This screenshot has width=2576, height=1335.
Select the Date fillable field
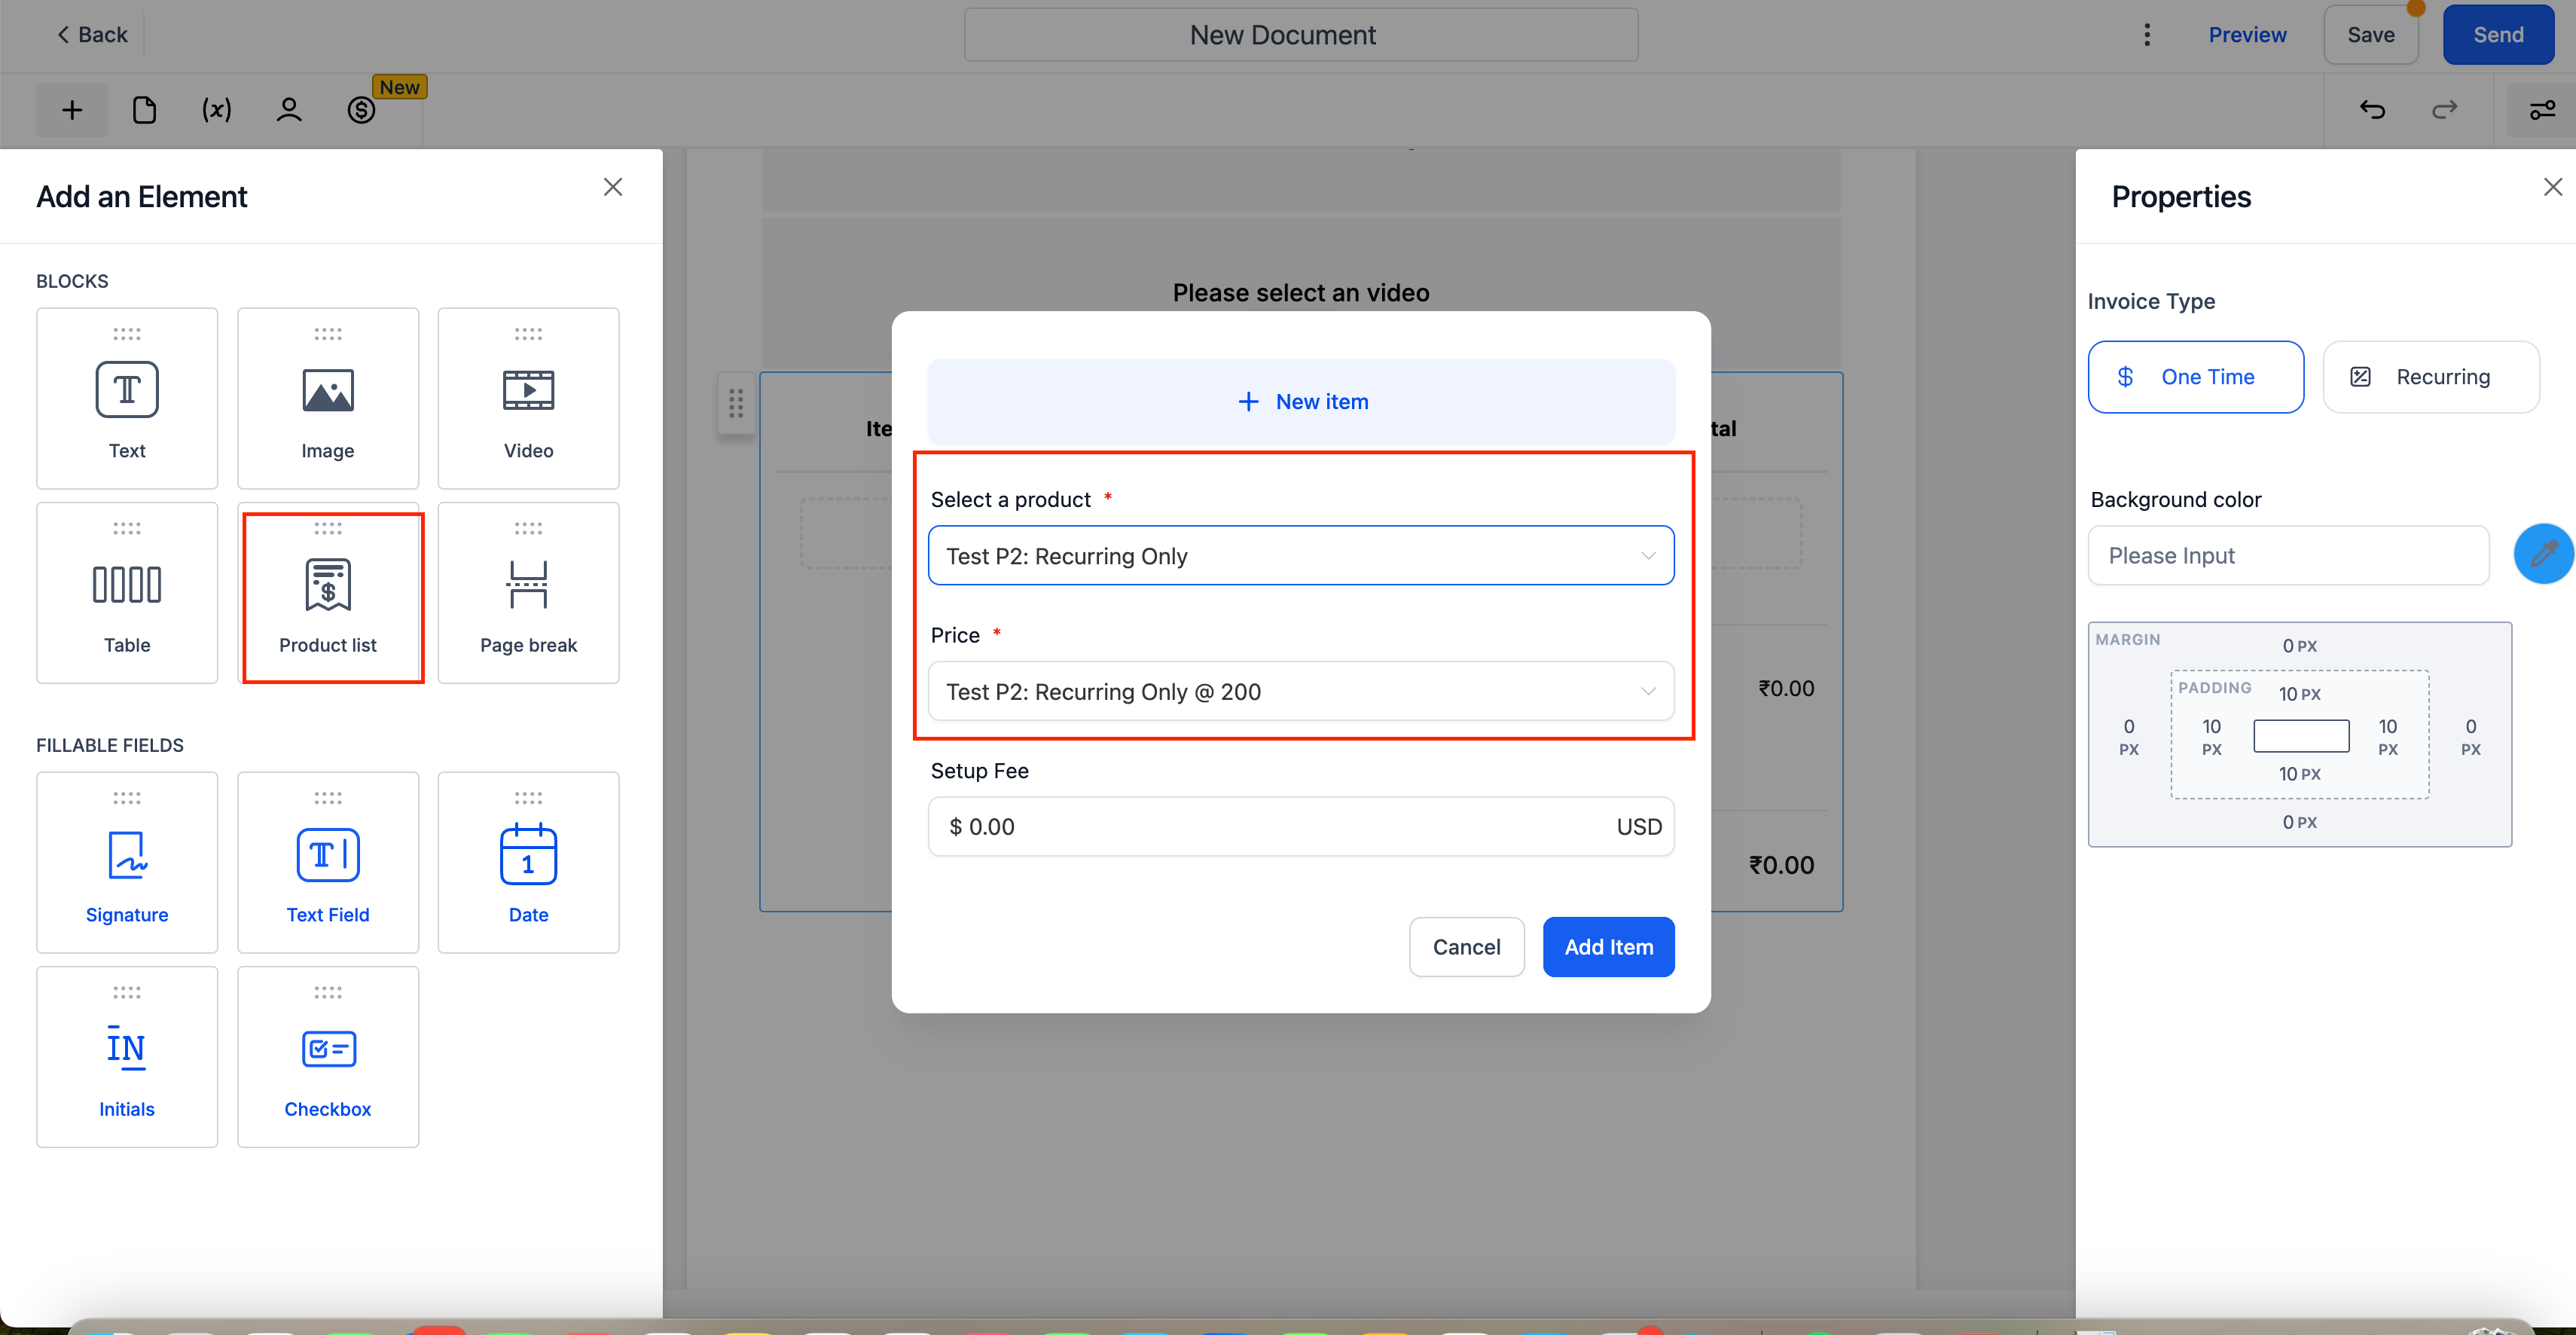tap(528, 862)
